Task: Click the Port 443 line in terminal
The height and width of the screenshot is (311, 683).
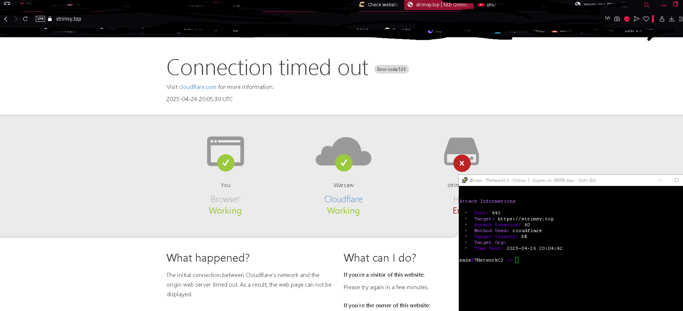Action: click(x=487, y=213)
